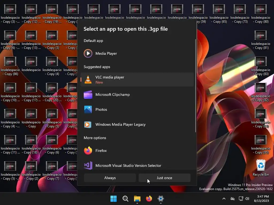Viewport: 274px width, 205px height.
Task: Select the losdelespacio - Copy (19) file
Action: (x=52, y=14)
